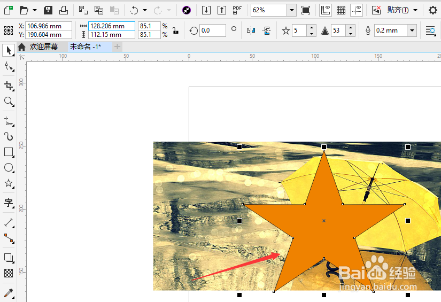Print the document with the printer icon
Image resolution: width=441 pixels, height=302 pixels.
pos(64,10)
